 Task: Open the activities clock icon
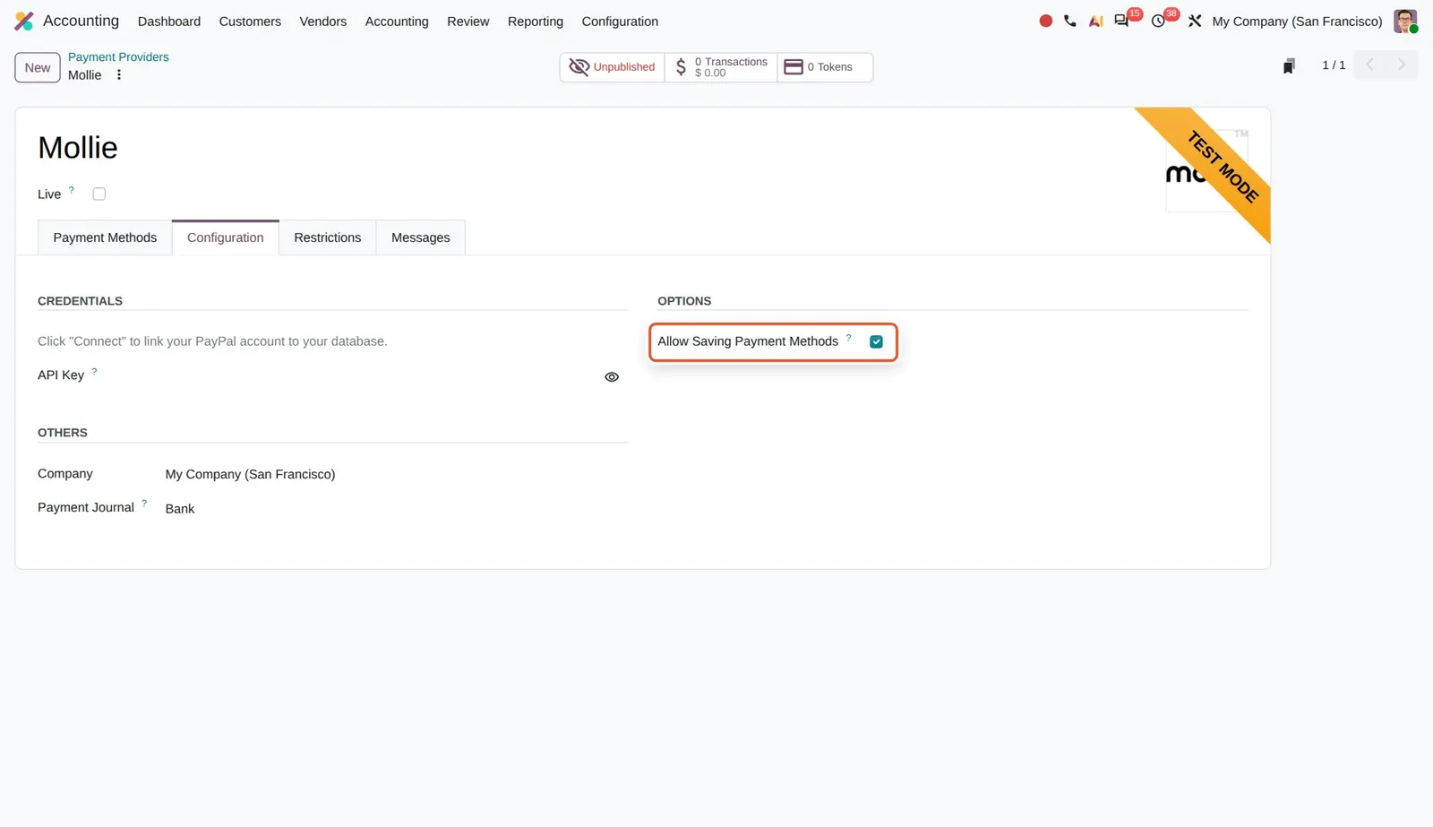point(1158,21)
